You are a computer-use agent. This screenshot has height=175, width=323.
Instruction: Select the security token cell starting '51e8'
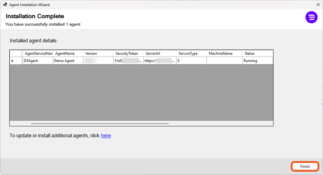click(128, 61)
